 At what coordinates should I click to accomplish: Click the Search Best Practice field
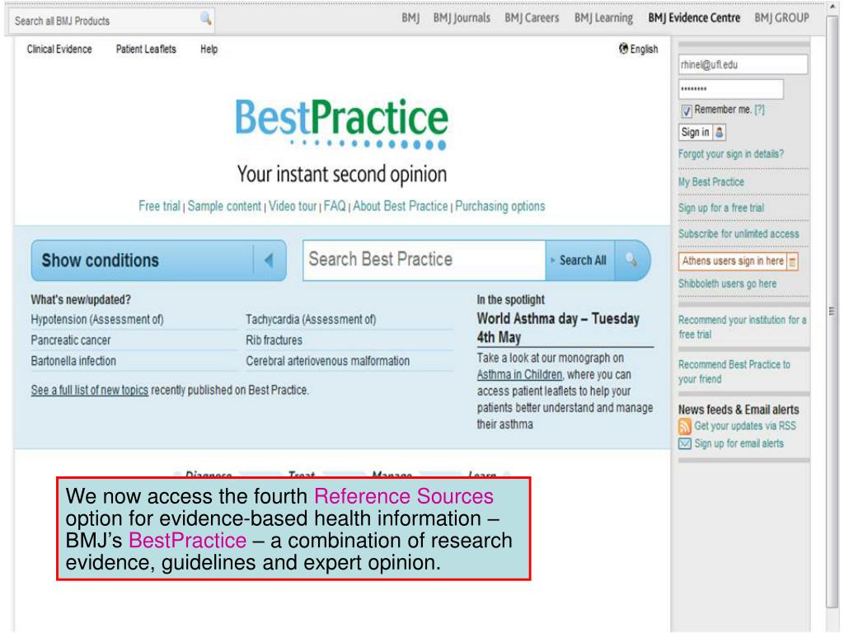coord(424,260)
